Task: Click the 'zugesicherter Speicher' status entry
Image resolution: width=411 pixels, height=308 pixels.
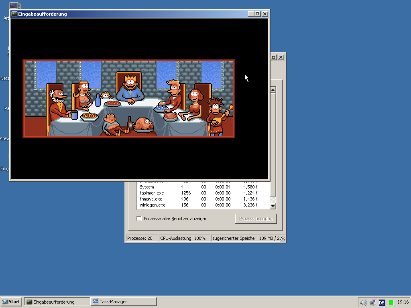Action: 248,238
